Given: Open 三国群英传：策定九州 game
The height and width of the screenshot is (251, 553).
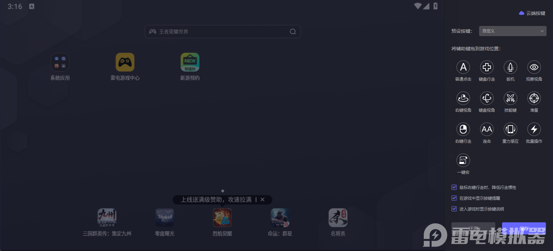Looking at the screenshot, I should (x=107, y=218).
